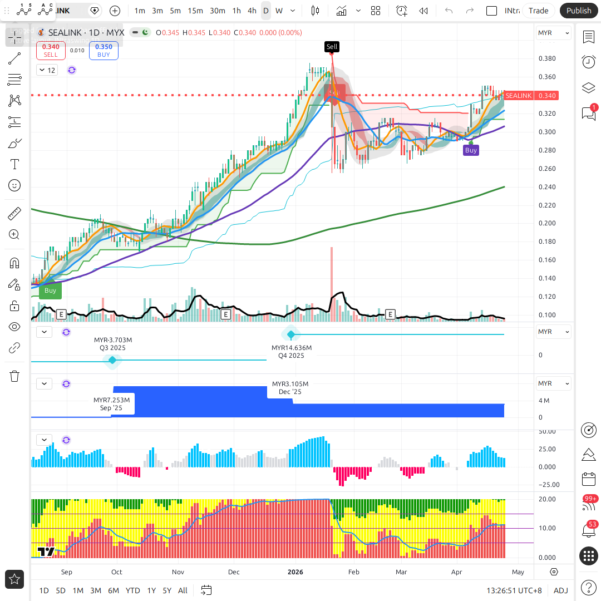Toggle the magnet mode tool
This screenshot has width=601, height=601.
point(14,263)
